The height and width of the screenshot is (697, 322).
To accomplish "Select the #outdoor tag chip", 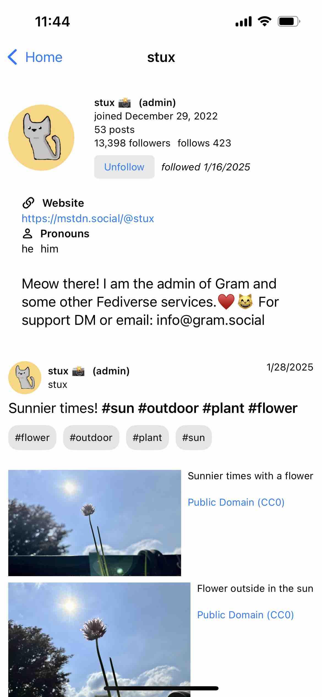I will tap(91, 437).
